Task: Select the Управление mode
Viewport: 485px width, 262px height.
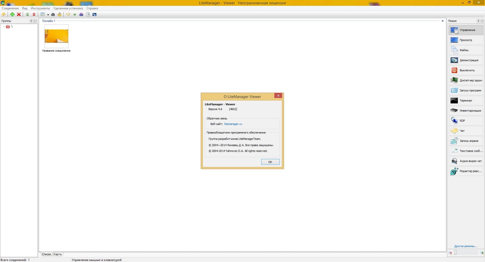Action: point(466,30)
